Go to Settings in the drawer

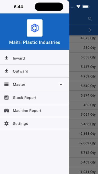point(35,123)
